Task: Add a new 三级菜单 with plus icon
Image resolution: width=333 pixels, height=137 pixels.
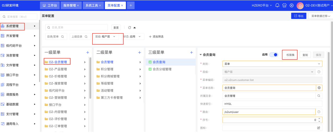Action: pyautogui.click(x=192, y=52)
